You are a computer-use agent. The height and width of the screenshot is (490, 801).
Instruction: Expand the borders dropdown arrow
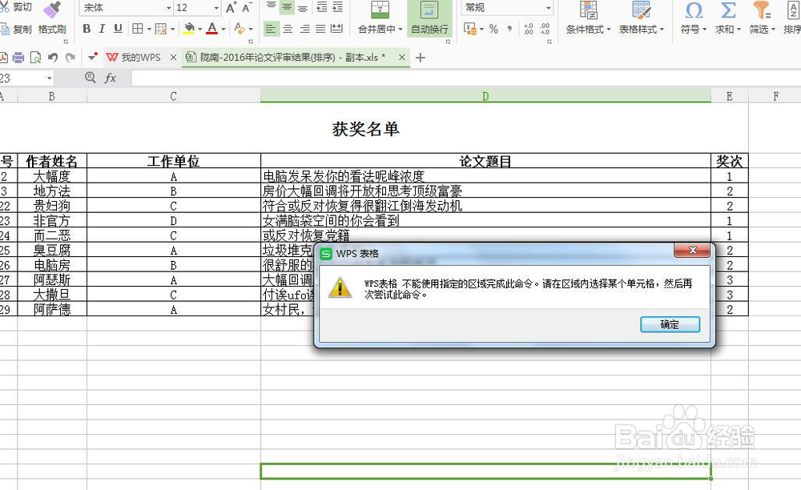coord(149,29)
